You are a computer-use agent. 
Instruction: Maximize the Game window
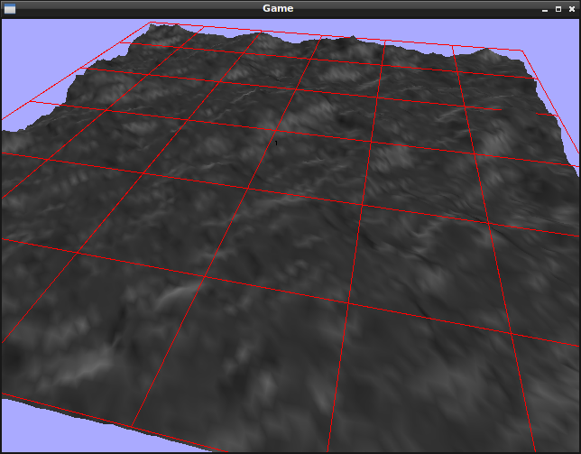[558, 9]
